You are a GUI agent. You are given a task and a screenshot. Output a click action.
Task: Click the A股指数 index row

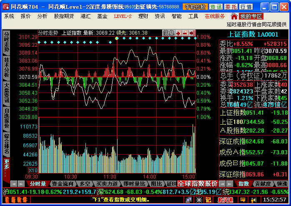[253, 131]
